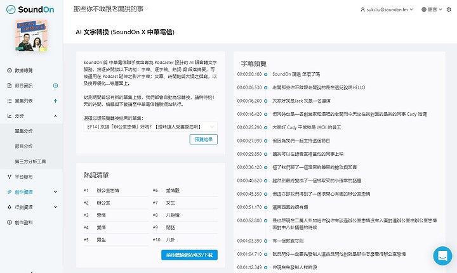The height and width of the screenshot is (273, 457).
Task: Click the subtitle marker at 00:00:40.620
Action: click(x=265, y=181)
